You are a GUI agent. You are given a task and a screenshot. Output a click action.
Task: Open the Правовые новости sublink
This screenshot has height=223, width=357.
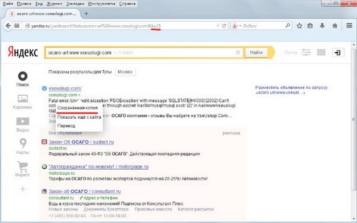tap(153, 209)
